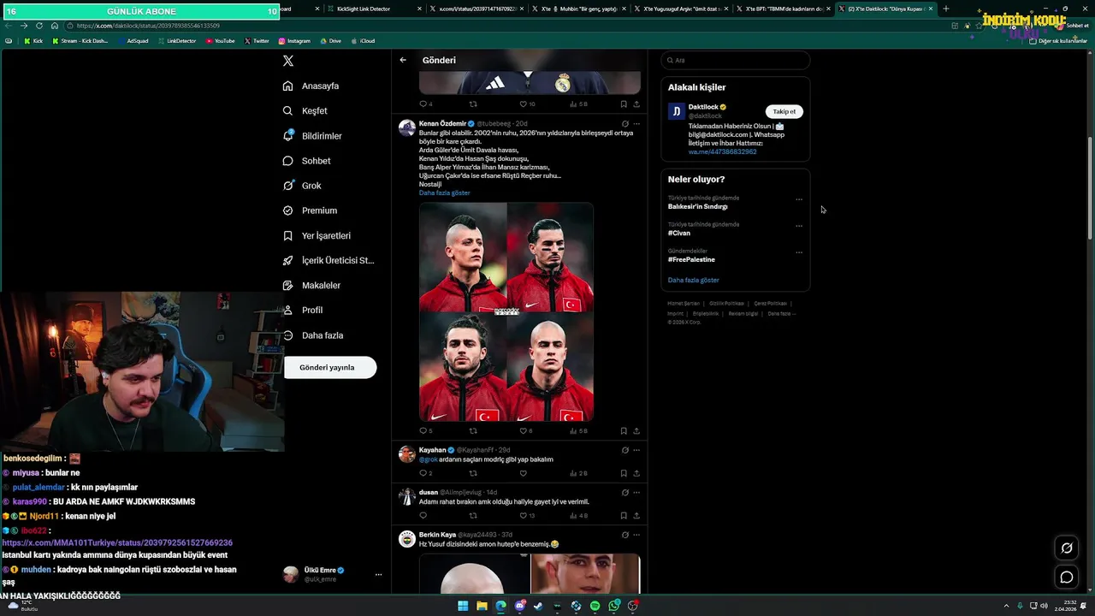Image resolution: width=1095 pixels, height=616 pixels.
Task: Go back with Gönderi back arrow
Action: point(403,60)
